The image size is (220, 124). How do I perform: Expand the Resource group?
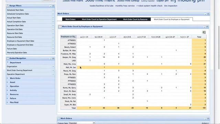coord(8,94)
